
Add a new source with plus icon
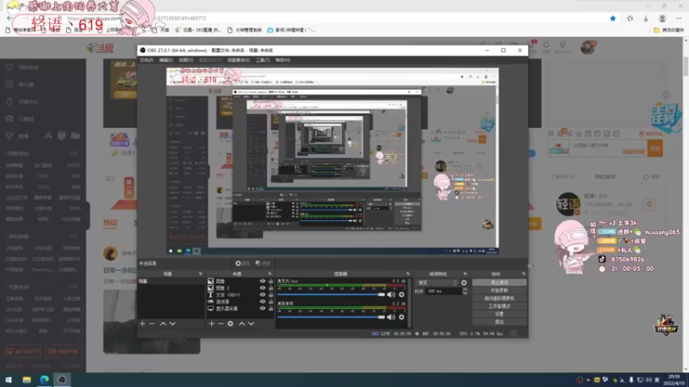tap(211, 324)
